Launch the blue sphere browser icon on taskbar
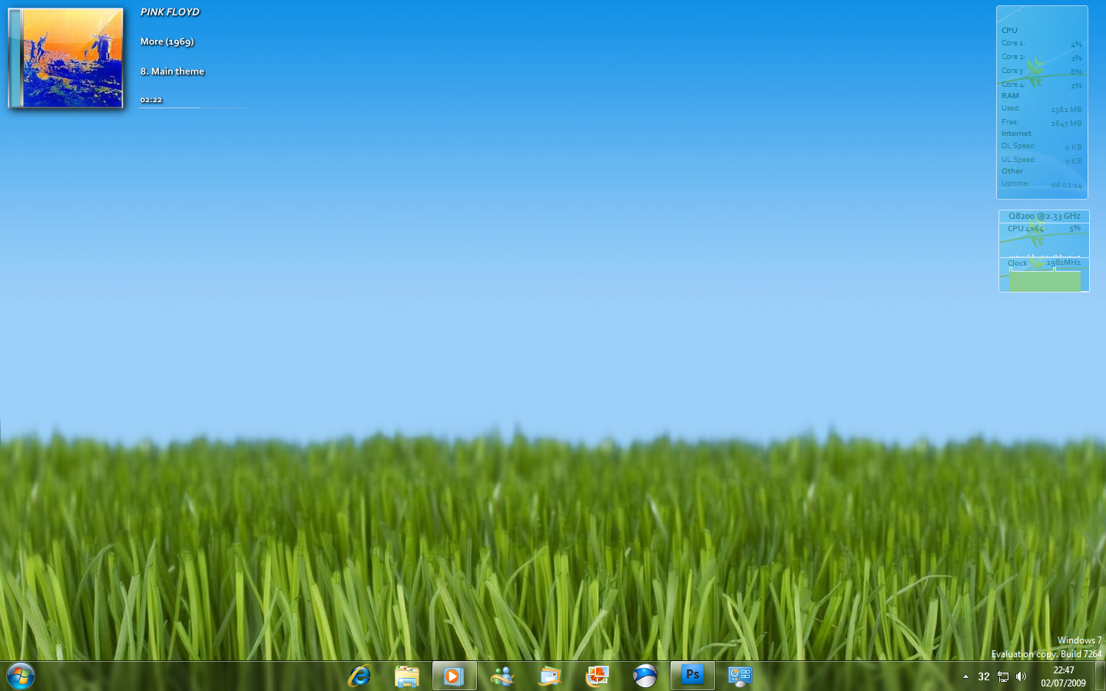Viewport: 1106px width, 691px height. (x=645, y=676)
